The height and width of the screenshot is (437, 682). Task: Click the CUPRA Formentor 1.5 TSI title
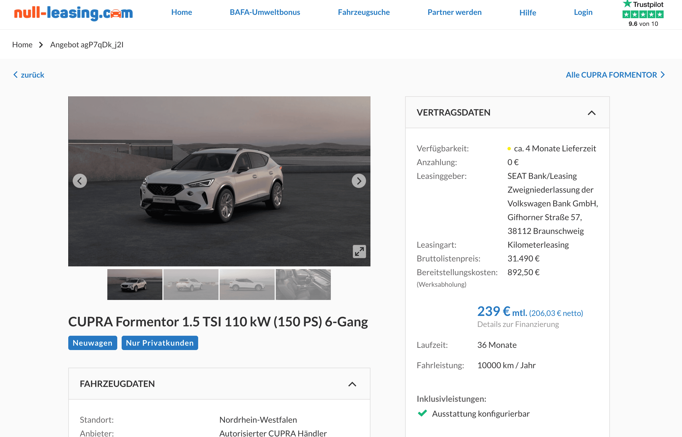tap(218, 321)
